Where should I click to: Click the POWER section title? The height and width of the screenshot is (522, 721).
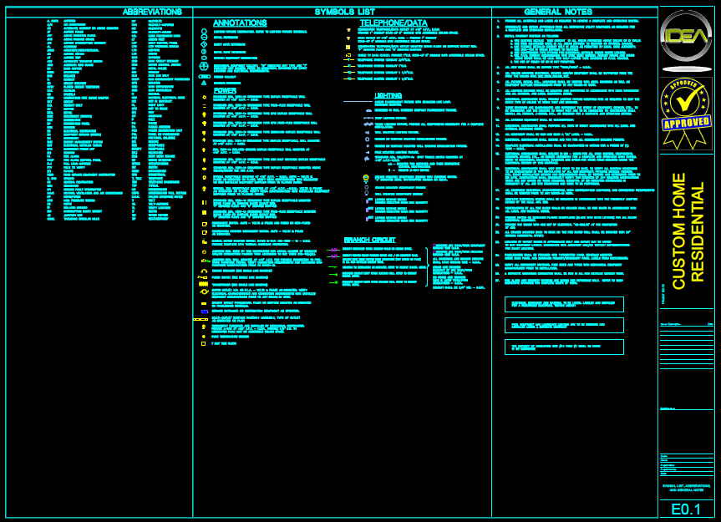click(x=225, y=90)
